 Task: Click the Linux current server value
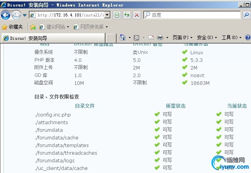coord(197,52)
